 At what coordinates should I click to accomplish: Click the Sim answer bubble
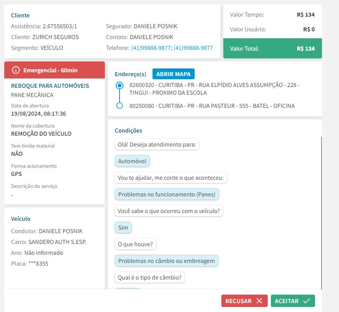(123, 227)
